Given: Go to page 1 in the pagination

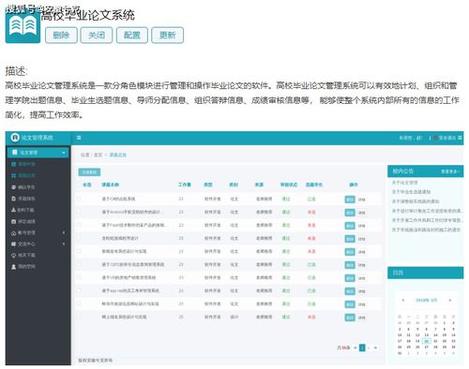Looking at the screenshot, I should tap(362, 347).
